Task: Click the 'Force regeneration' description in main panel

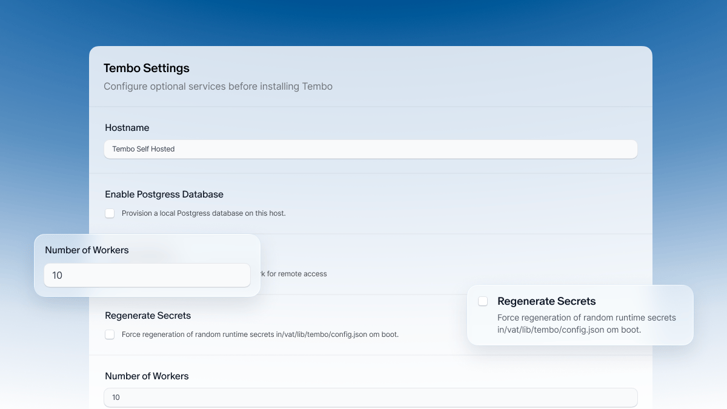Action: 260,334
